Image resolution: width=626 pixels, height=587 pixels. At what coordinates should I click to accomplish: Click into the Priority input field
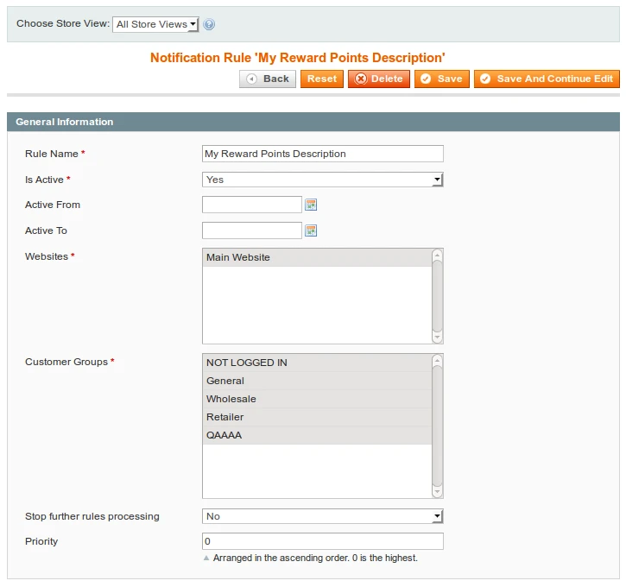point(322,541)
